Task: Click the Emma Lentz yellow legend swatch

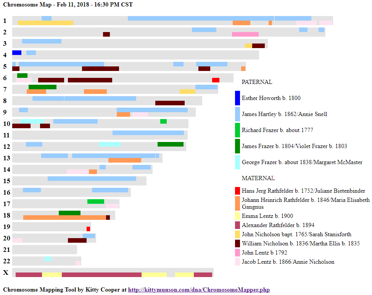Action: pyautogui.click(x=237, y=216)
